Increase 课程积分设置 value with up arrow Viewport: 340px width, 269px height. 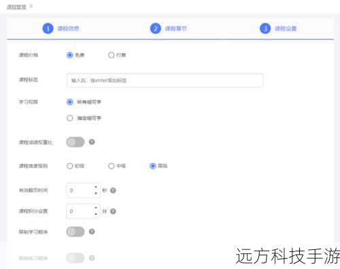96,208
